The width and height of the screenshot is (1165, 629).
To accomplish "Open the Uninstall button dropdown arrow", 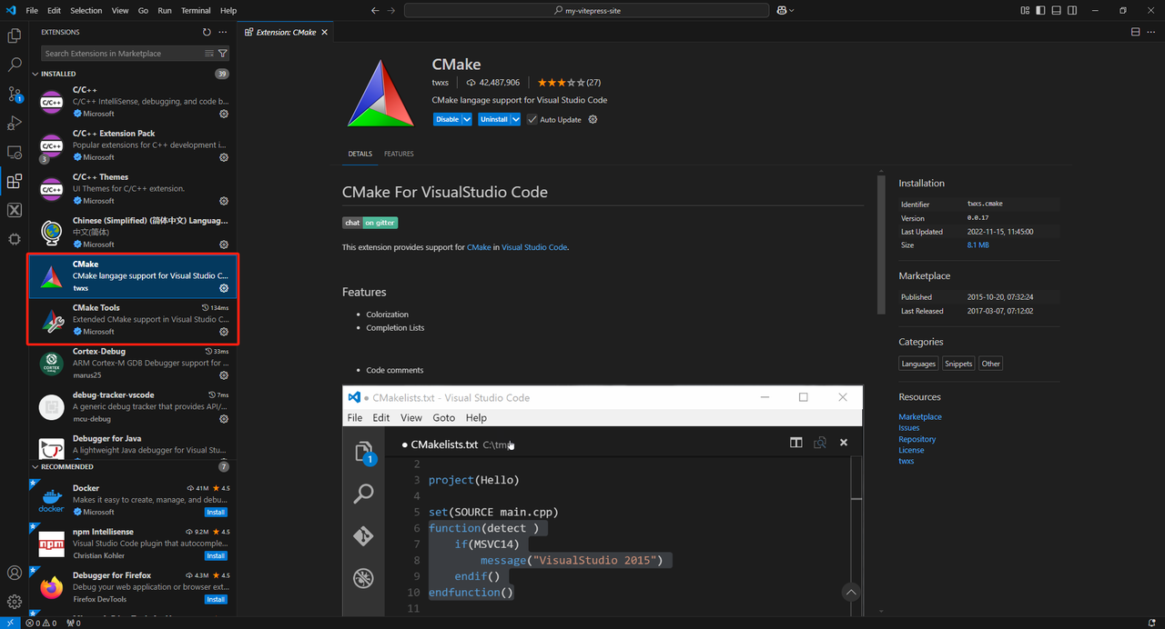I will pyautogui.click(x=515, y=119).
